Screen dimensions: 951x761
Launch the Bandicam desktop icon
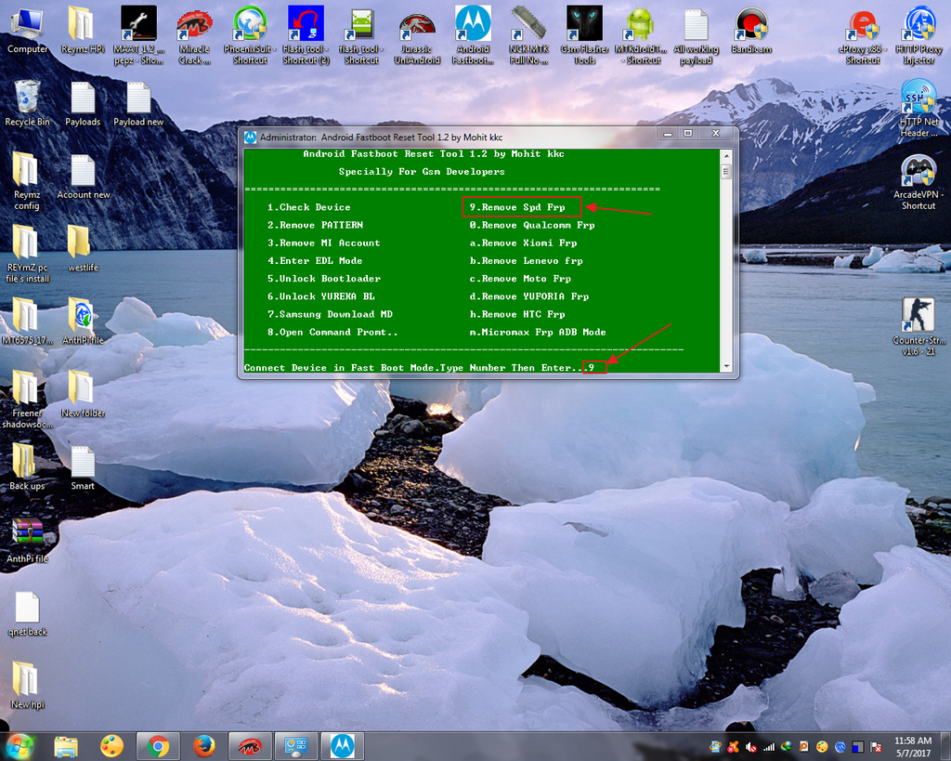[751, 24]
